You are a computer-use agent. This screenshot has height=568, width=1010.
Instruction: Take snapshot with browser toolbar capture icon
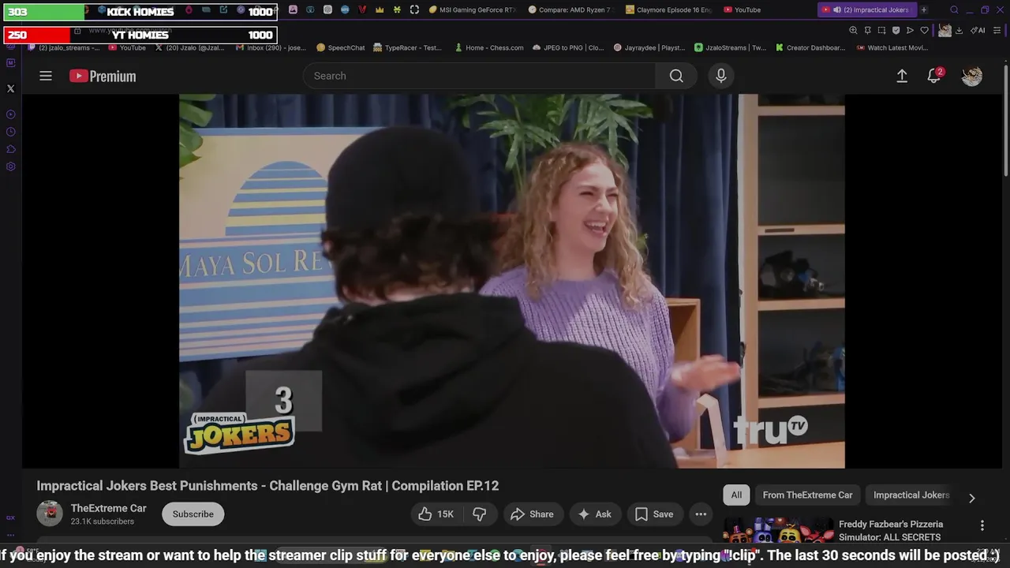point(881,30)
